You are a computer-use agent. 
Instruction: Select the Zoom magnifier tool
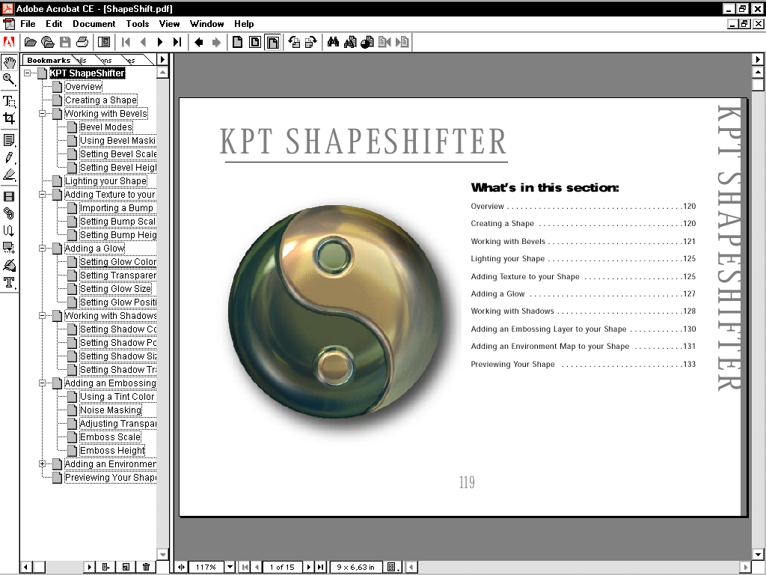pyautogui.click(x=9, y=79)
